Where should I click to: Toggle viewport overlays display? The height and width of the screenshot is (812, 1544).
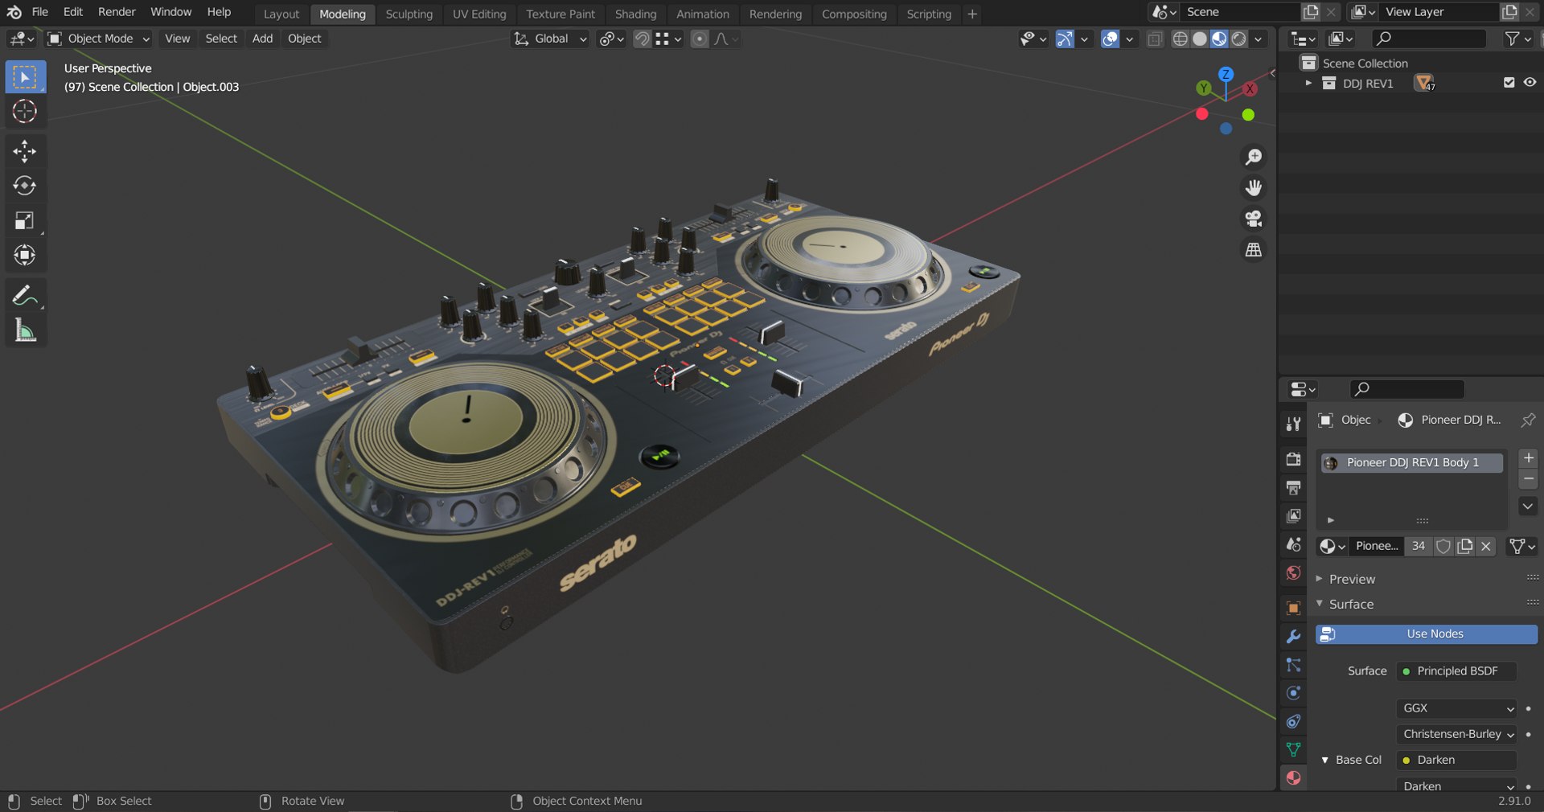pyautogui.click(x=1110, y=39)
